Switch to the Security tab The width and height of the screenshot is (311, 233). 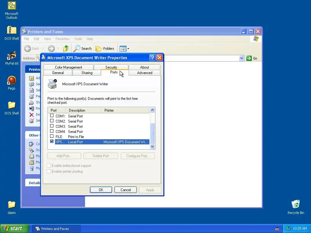[x=111, y=67]
